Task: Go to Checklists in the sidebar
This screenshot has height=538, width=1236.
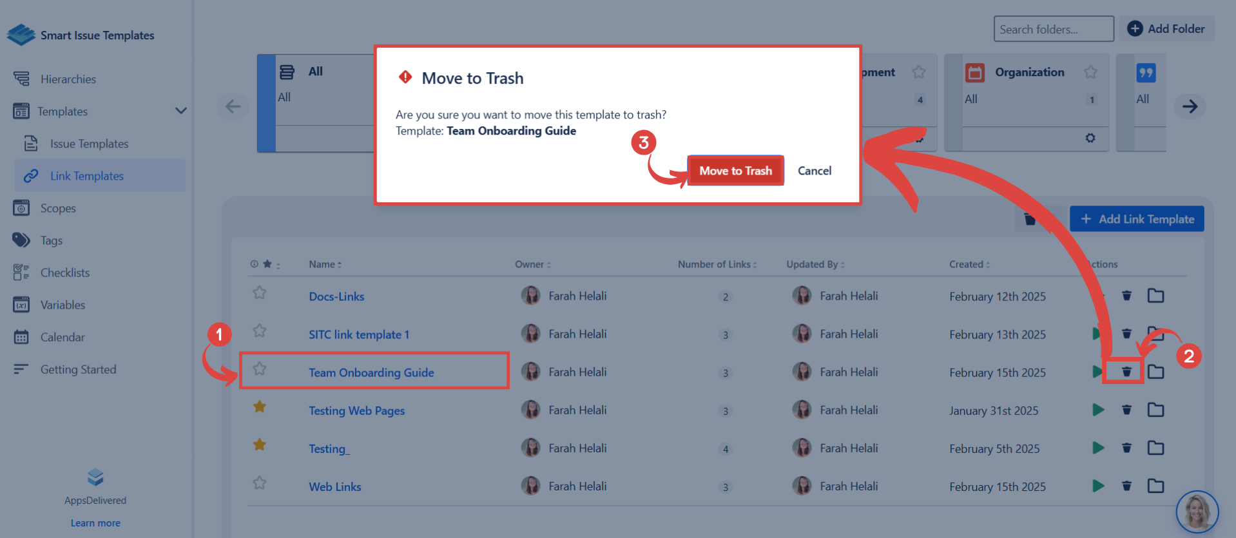Action: (64, 273)
